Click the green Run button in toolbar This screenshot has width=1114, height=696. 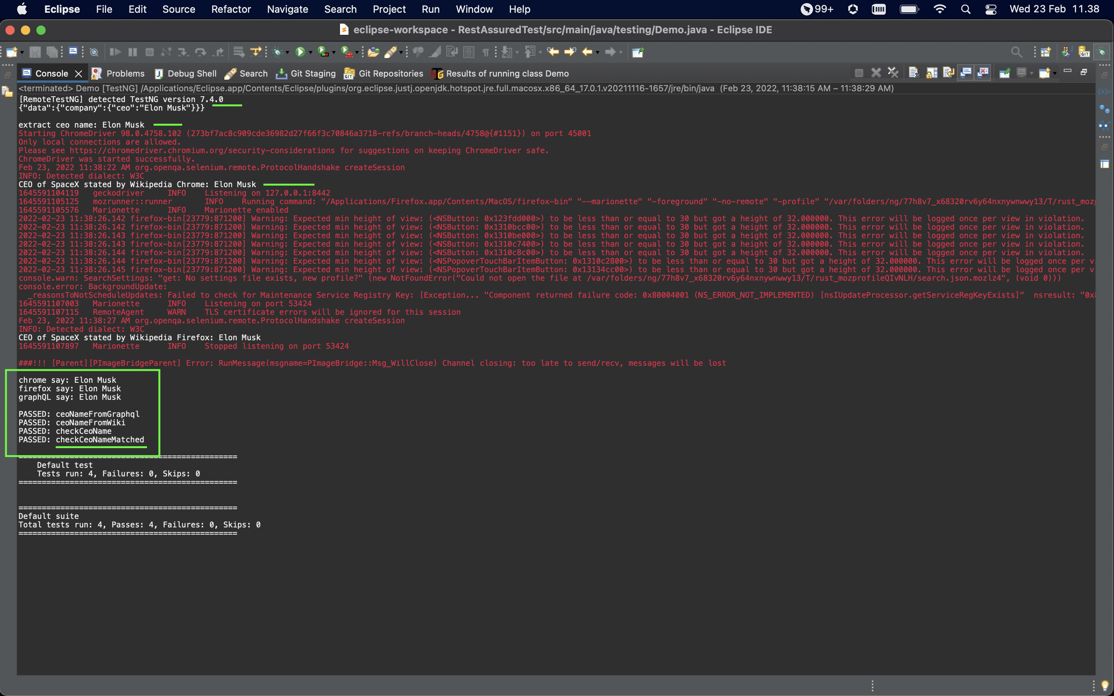pos(300,52)
